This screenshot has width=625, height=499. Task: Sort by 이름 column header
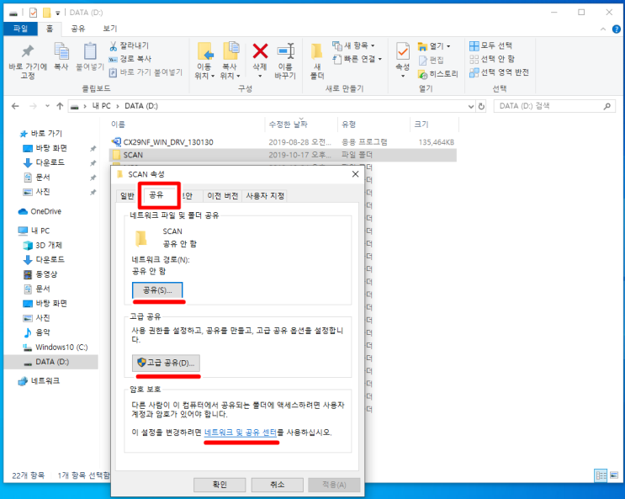coord(118,125)
